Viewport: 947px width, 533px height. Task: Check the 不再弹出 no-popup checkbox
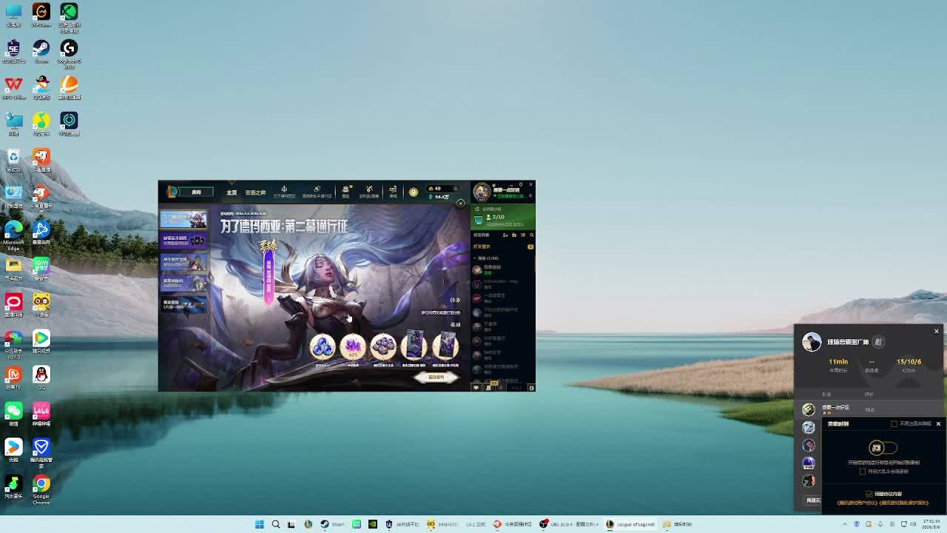(894, 424)
